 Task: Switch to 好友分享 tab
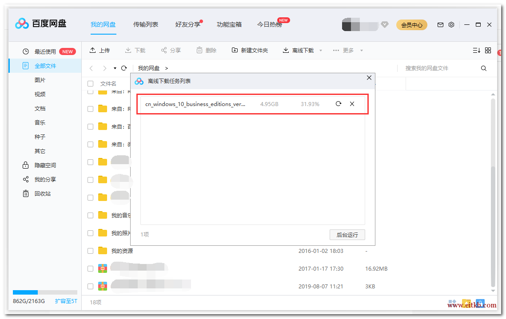click(188, 24)
